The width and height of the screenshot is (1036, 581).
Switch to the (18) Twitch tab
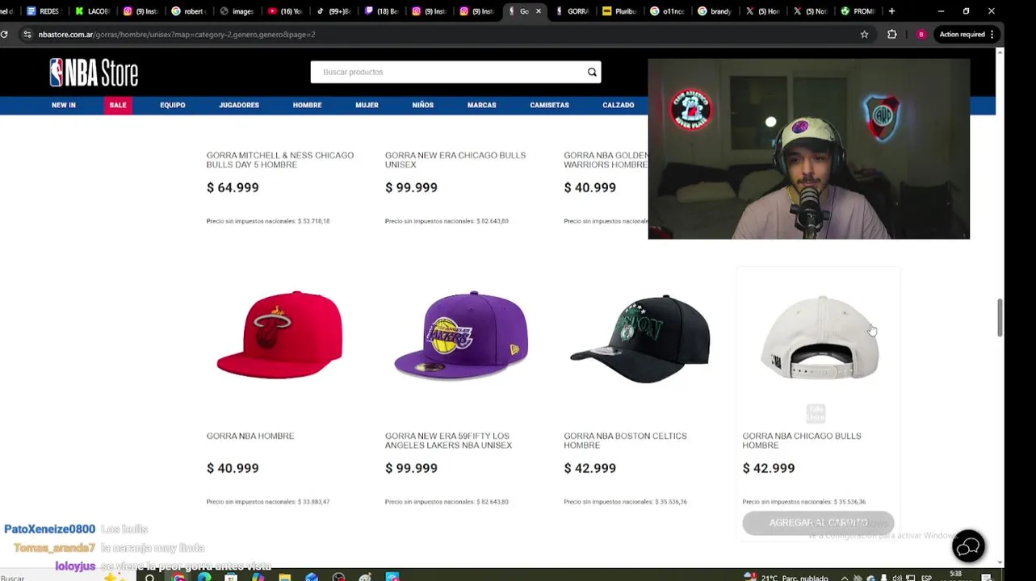381,11
